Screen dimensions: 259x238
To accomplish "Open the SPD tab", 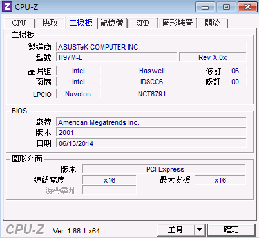I will [x=142, y=23].
